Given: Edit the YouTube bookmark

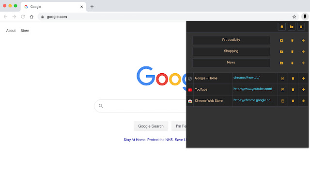Looking at the screenshot, I should click(283, 90).
